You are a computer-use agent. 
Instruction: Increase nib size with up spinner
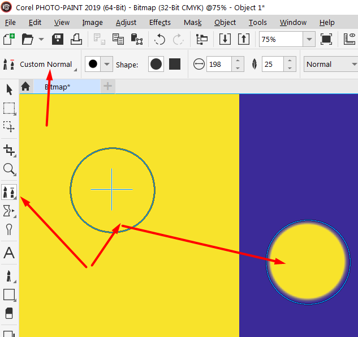point(238,61)
